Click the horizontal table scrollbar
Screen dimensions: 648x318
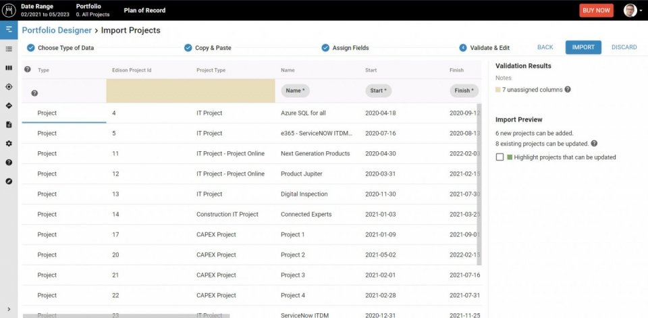pyautogui.click(x=126, y=316)
